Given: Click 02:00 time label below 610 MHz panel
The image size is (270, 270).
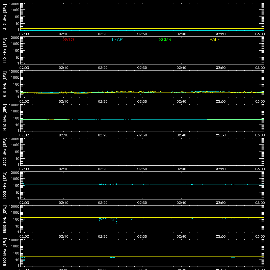Looking at the screenshot, I should click(x=24, y=102).
